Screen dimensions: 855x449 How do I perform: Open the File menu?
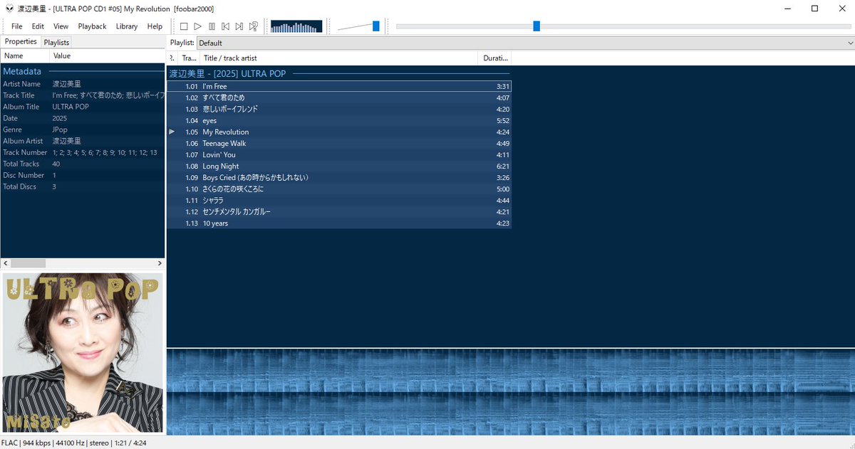[x=17, y=26]
